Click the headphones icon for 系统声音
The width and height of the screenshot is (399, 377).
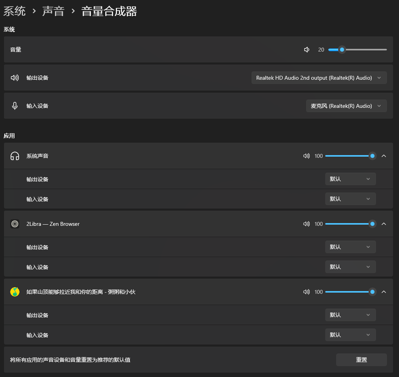14,155
